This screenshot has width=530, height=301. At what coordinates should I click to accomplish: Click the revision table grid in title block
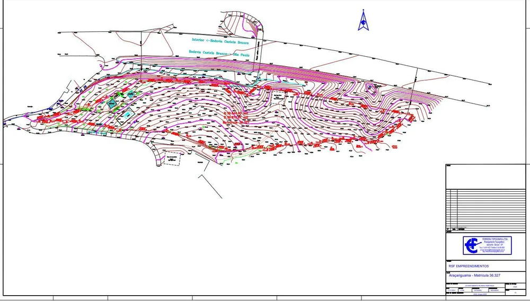click(x=485, y=210)
